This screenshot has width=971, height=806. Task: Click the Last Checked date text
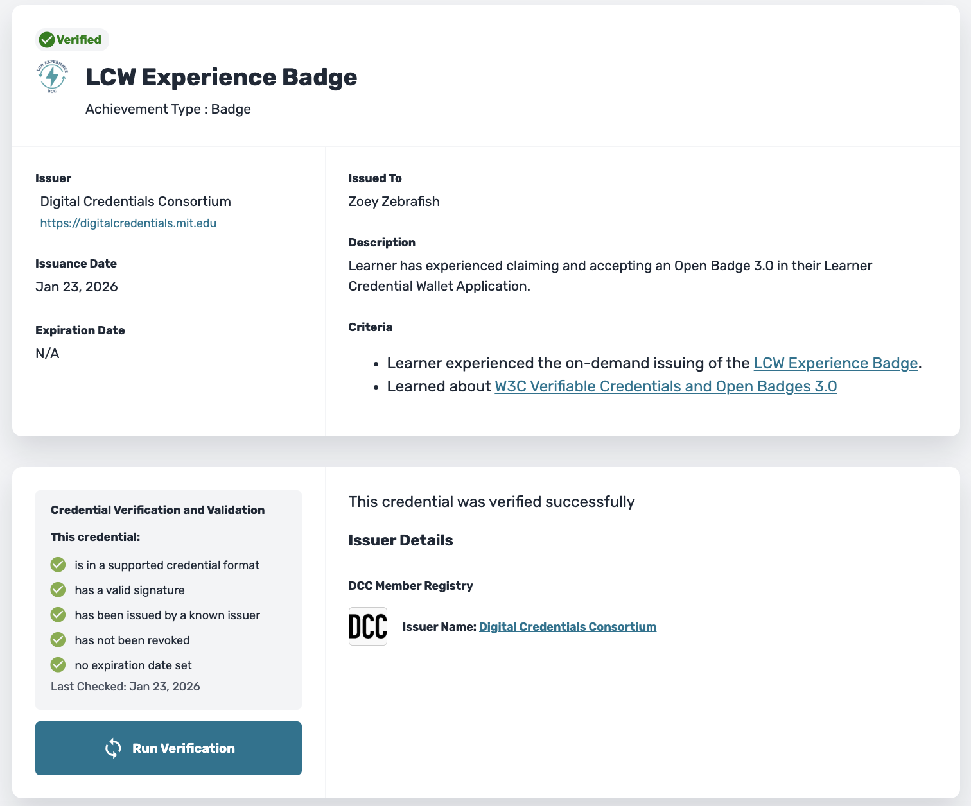tap(125, 687)
